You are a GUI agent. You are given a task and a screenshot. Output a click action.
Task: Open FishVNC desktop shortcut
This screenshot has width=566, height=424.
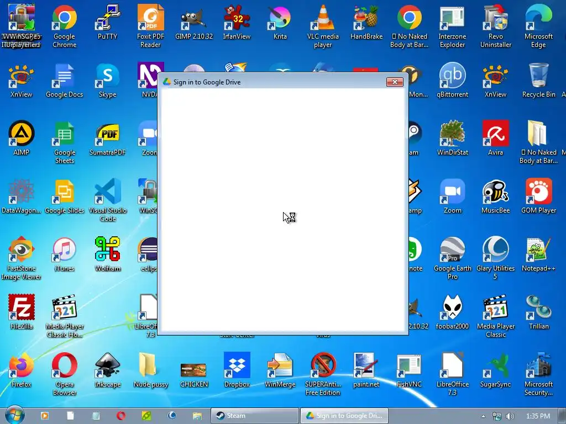click(x=409, y=370)
